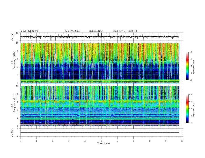
Task: Click the VLF Spectra title text
Action: [29, 31]
